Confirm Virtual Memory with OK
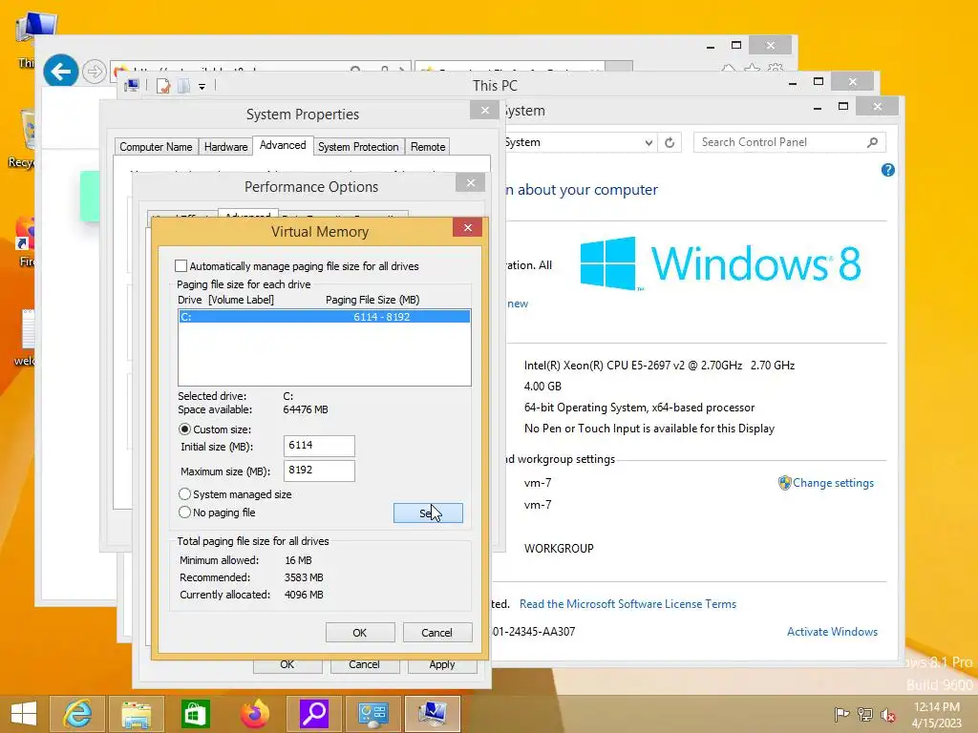This screenshot has height=733, width=978. point(360,633)
